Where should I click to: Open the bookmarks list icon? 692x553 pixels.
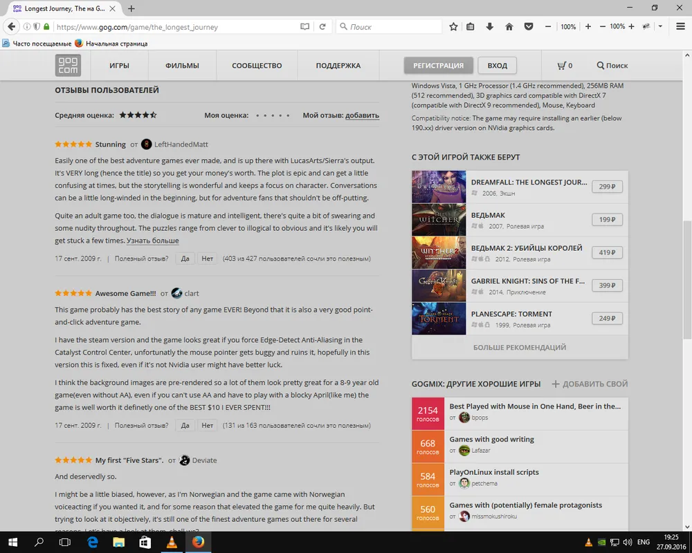tap(471, 27)
